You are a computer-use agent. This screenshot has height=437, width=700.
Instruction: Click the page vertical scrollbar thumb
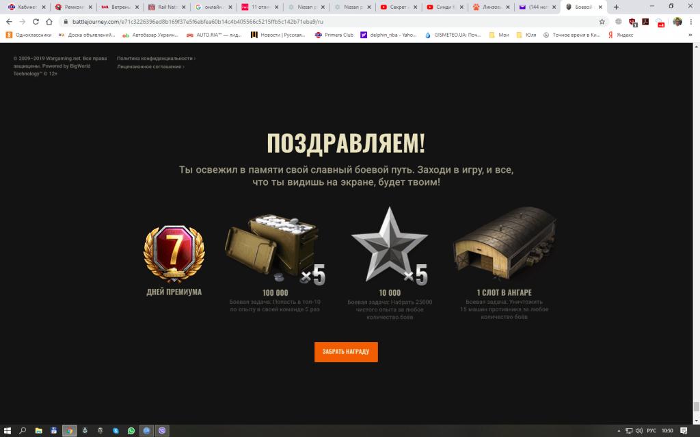click(696, 406)
